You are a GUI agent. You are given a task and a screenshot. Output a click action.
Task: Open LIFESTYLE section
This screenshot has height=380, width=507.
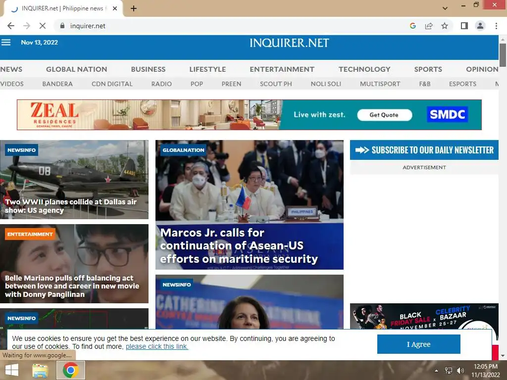pos(207,69)
